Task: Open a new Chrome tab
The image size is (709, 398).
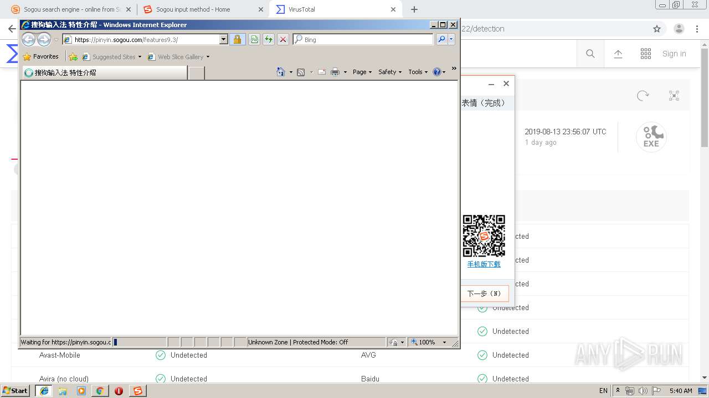Action: pos(414,9)
